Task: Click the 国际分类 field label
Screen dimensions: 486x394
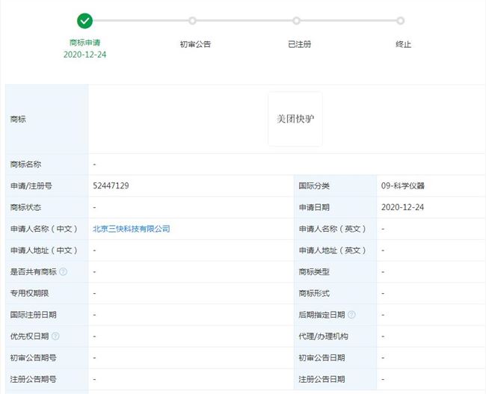Action: [314, 185]
